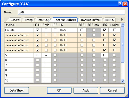Click the vertical scrollbar thumb

point(123,44)
